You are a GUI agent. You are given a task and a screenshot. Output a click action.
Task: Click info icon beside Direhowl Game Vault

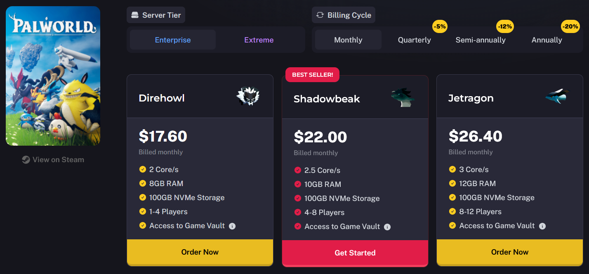[x=232, y=226]
